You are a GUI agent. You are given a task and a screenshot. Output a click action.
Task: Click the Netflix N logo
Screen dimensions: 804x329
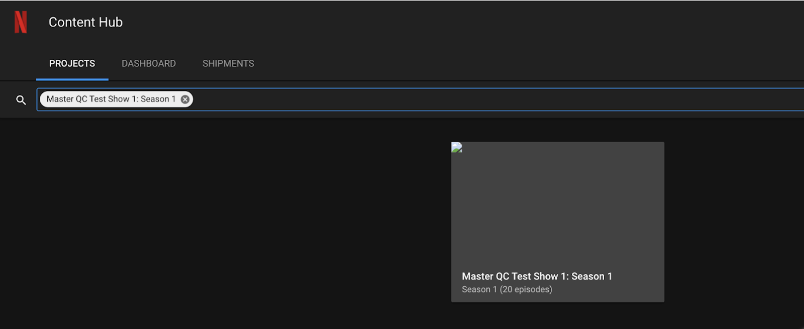[x=21, y=22]
